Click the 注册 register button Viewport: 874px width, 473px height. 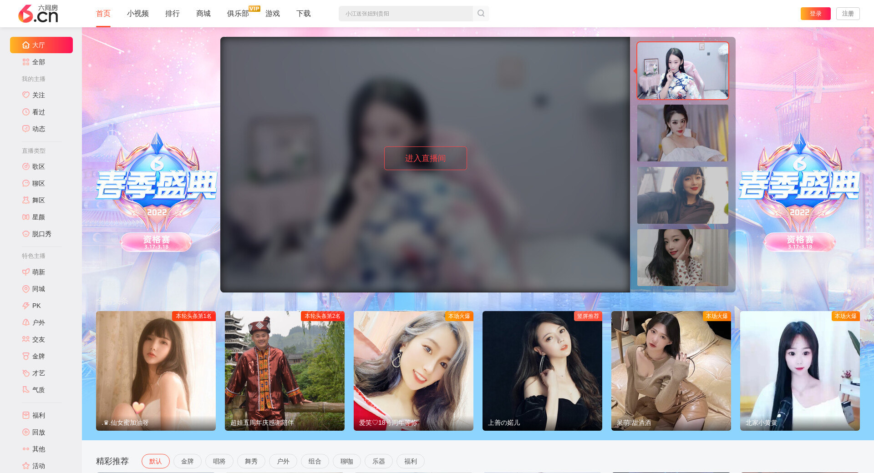click(848, 14)
